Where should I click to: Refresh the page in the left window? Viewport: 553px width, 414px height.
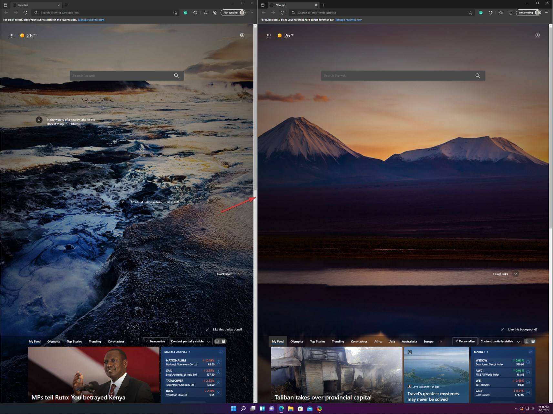point(25,13)
